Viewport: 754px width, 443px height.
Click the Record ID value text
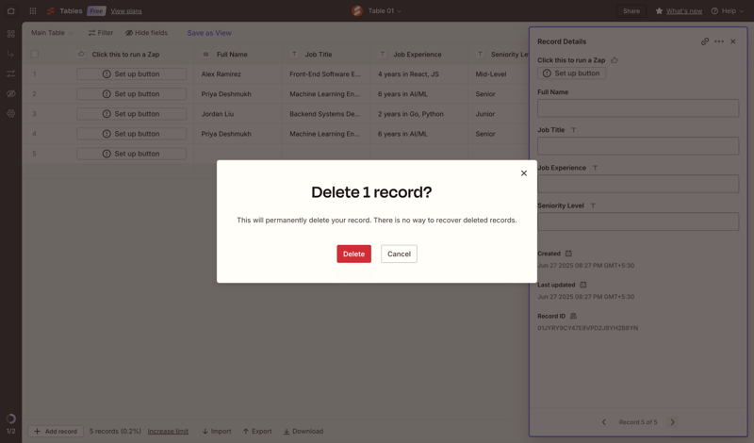pyautogui.click(x=587, y=328)
